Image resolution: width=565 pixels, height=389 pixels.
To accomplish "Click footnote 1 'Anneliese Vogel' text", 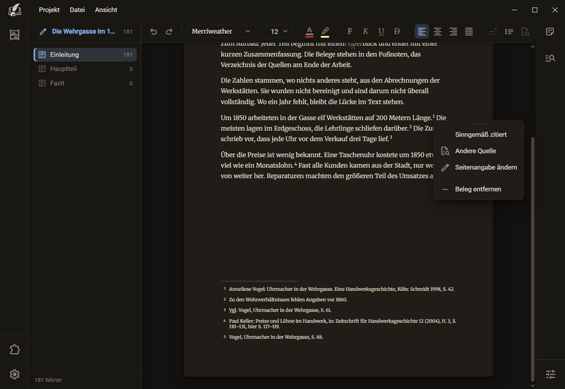I will pyautogui.click(x=341, y=289).
